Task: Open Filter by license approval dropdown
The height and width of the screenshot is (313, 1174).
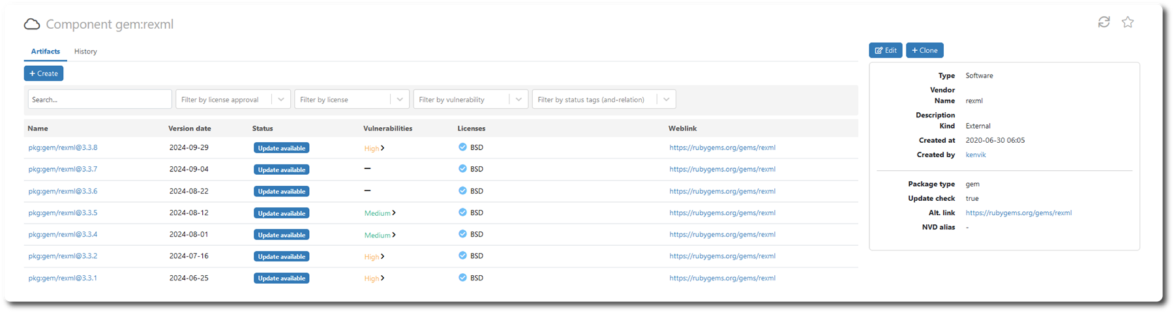Action: coord(280,100)
